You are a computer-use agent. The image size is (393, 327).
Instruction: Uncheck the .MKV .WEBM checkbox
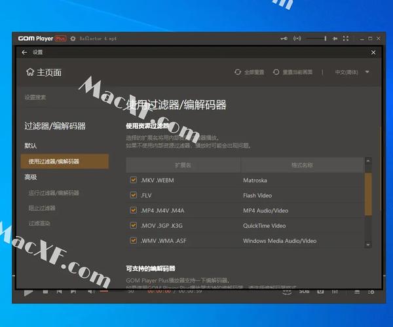pyautogui.click(x=134, y=180)
